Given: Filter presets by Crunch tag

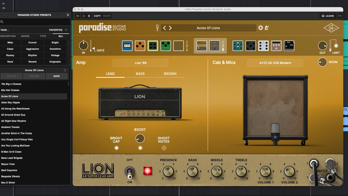Looking at the screenshot, I should click(x=32, y=43).
